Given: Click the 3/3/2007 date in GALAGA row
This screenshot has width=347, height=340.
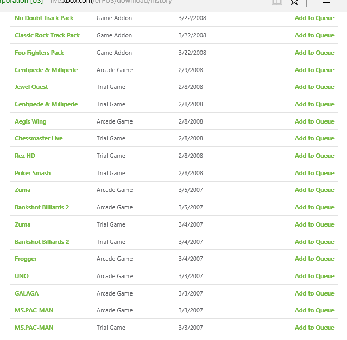Looking at the screenshot, I should pyautogui.click(x=191, y=293).
